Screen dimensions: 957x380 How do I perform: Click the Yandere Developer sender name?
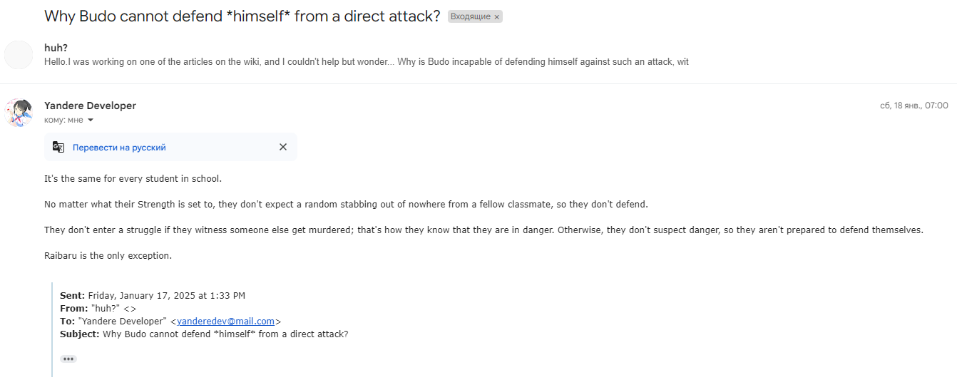pos(90,106)
